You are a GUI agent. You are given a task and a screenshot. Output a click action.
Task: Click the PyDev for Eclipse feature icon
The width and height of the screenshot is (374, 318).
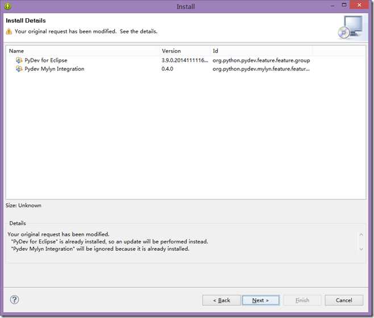[x=19, y=60]
